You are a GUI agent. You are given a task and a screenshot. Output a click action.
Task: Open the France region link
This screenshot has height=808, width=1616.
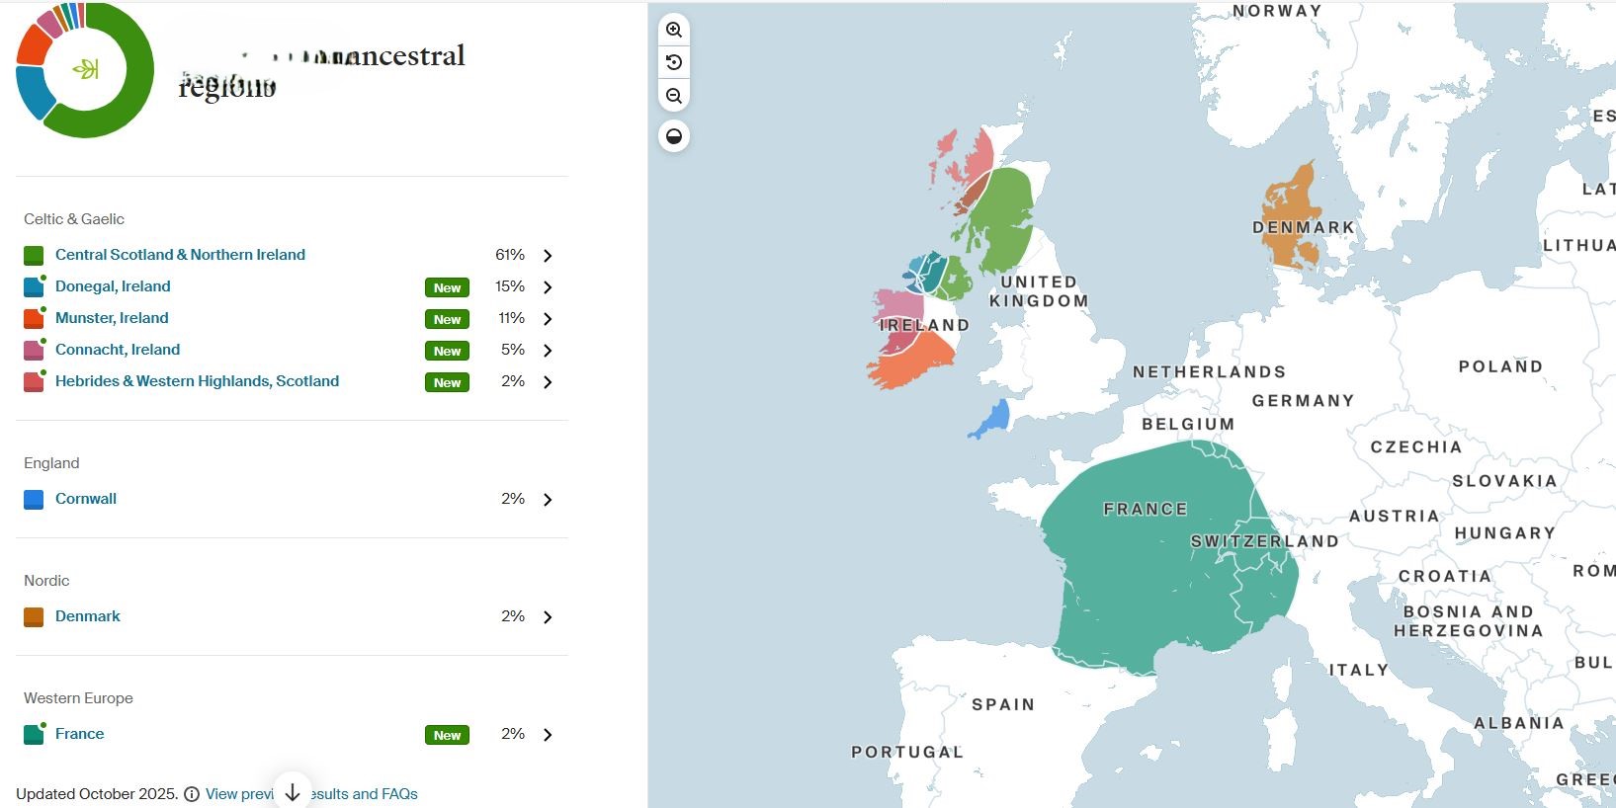pos(79,734)
